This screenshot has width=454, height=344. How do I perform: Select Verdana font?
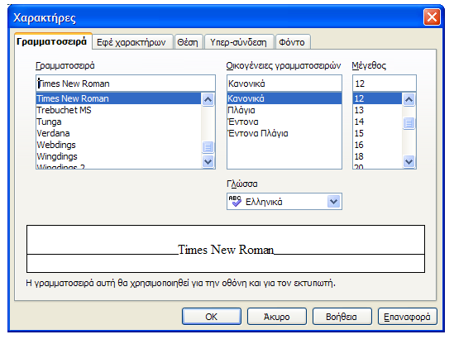pyautogui.click(x=118, y=133)
